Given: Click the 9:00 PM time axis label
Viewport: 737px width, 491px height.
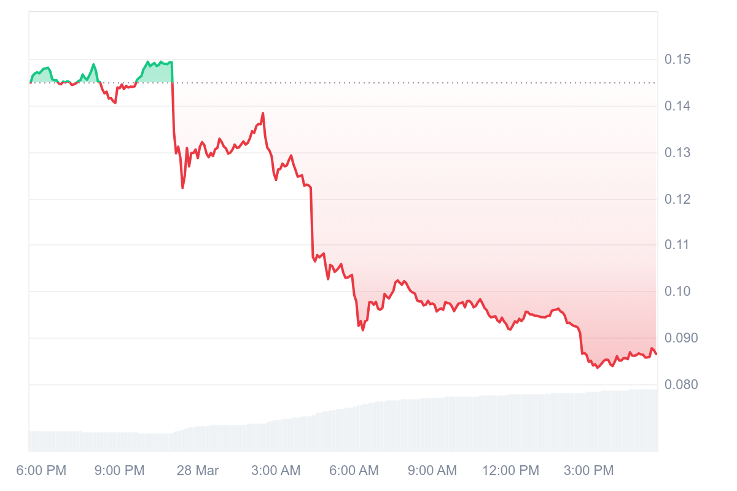Looking at the screenshot, I should [120, 471].
